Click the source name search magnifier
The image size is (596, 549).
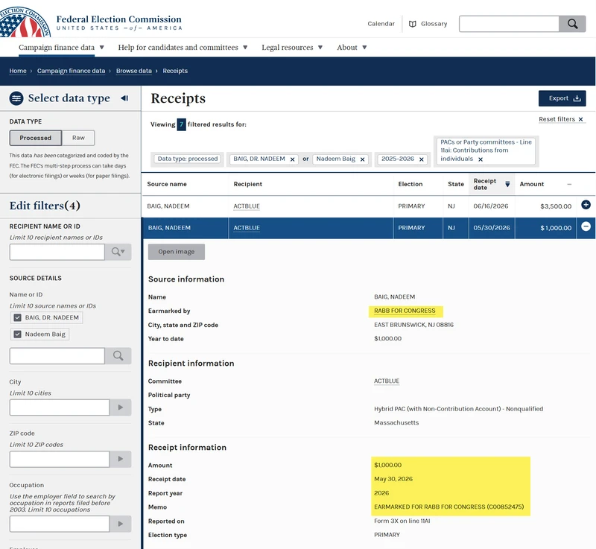tap(118, 355)
